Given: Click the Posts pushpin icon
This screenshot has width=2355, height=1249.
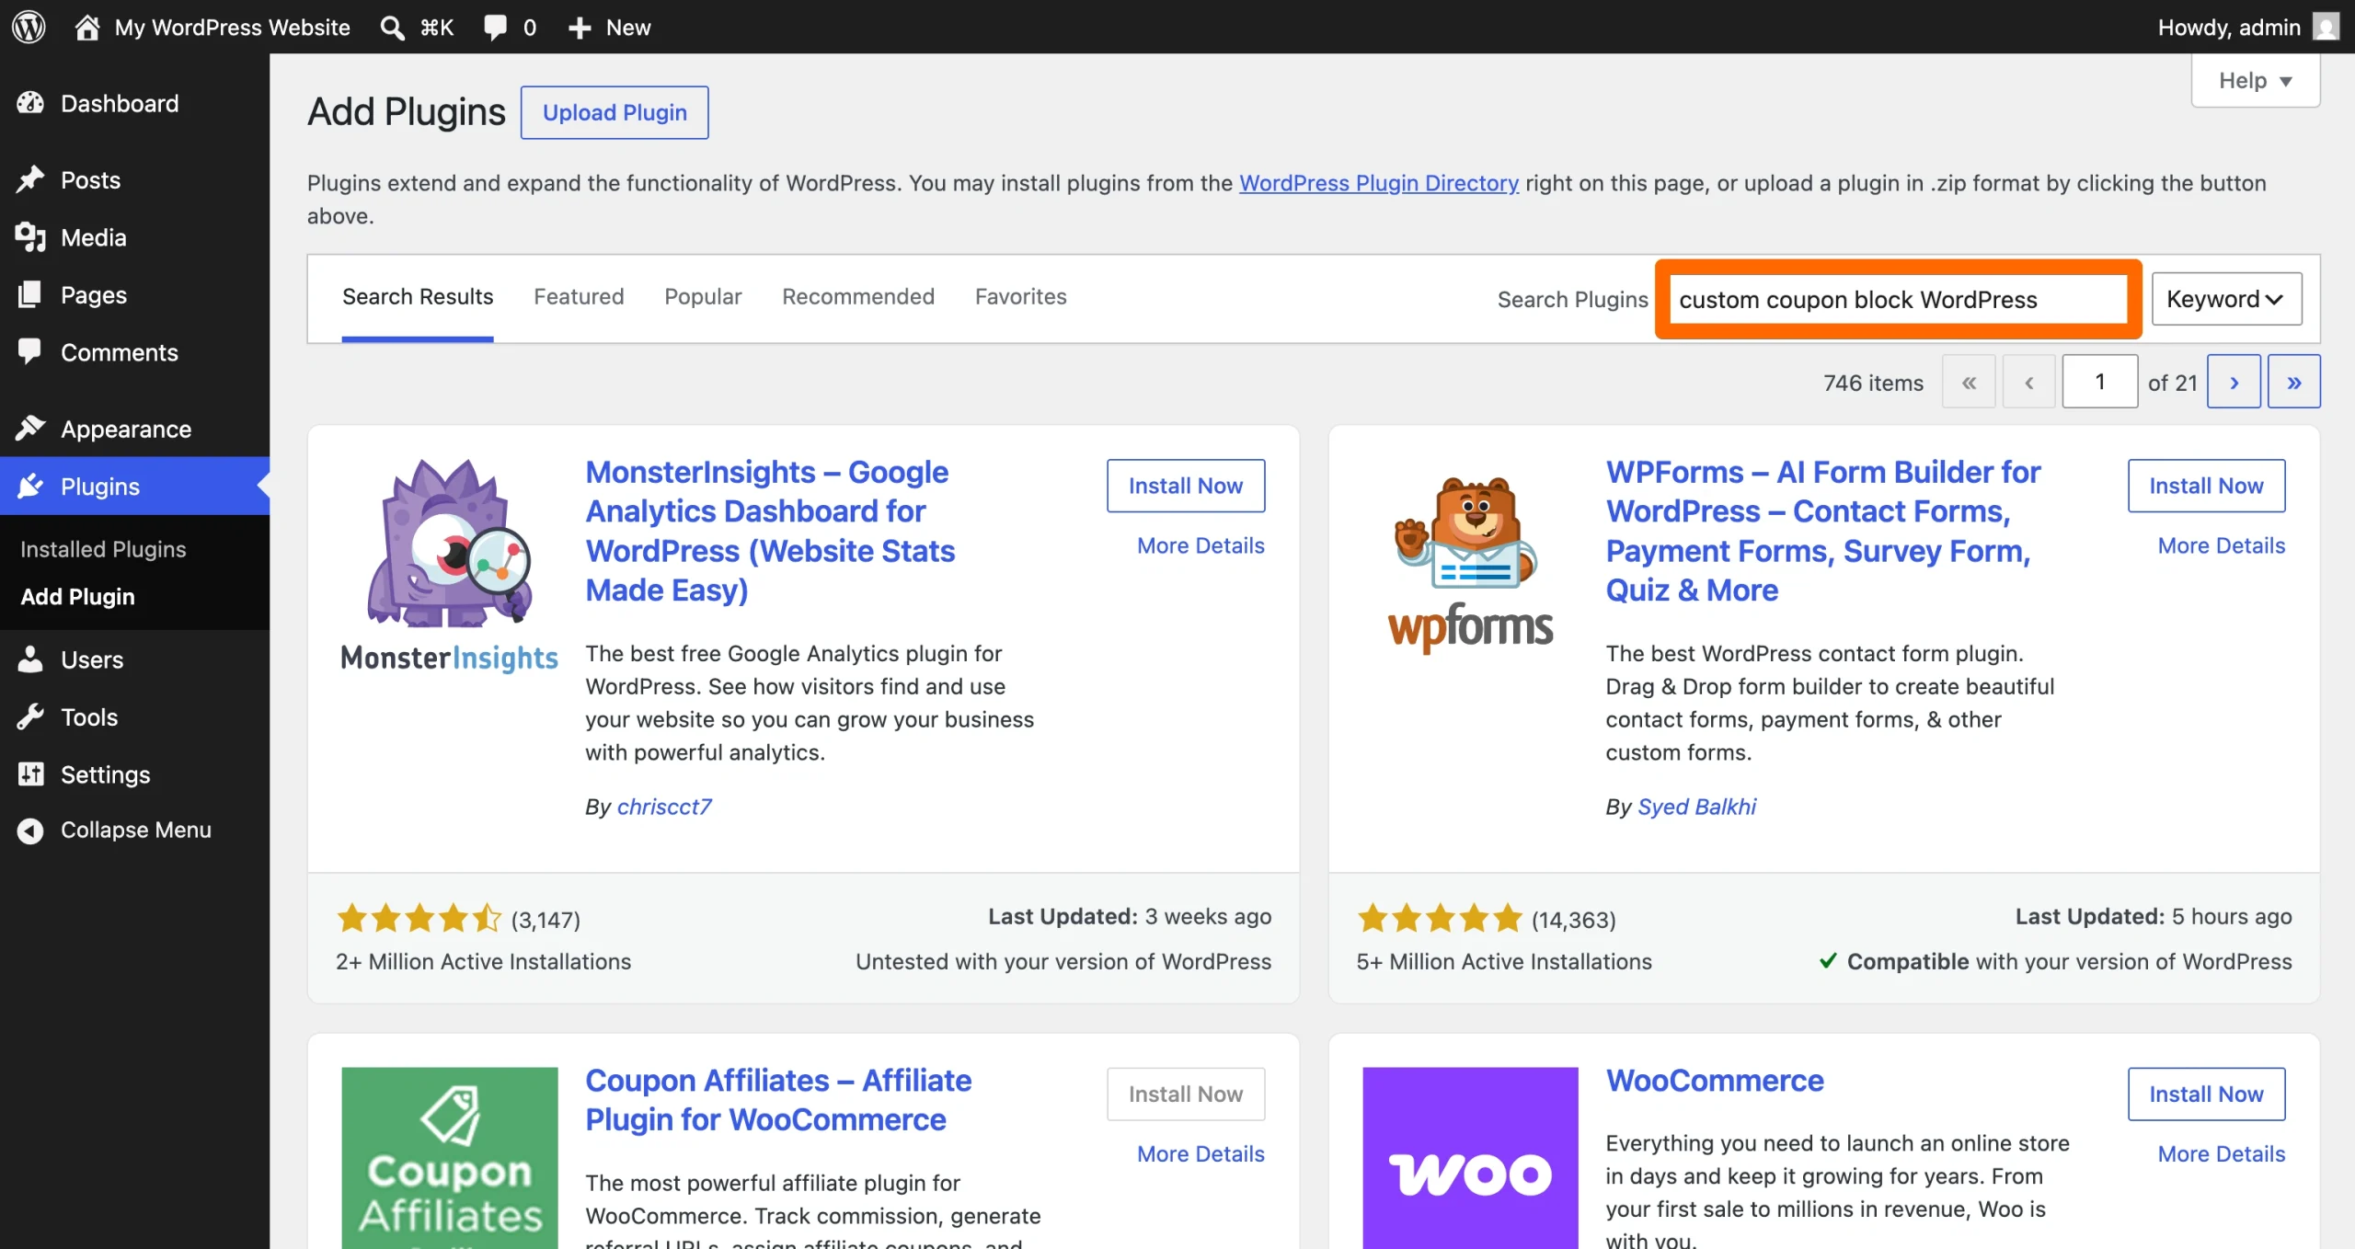Looking at the screenshot, I should pyautogui.click(x=30, y=179).
